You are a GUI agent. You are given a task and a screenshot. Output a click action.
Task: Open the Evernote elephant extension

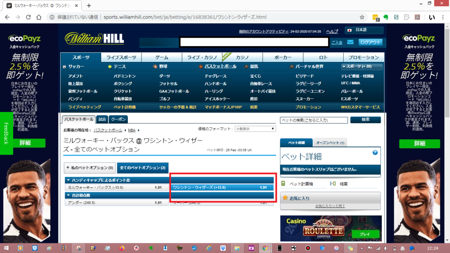[386, 17]
